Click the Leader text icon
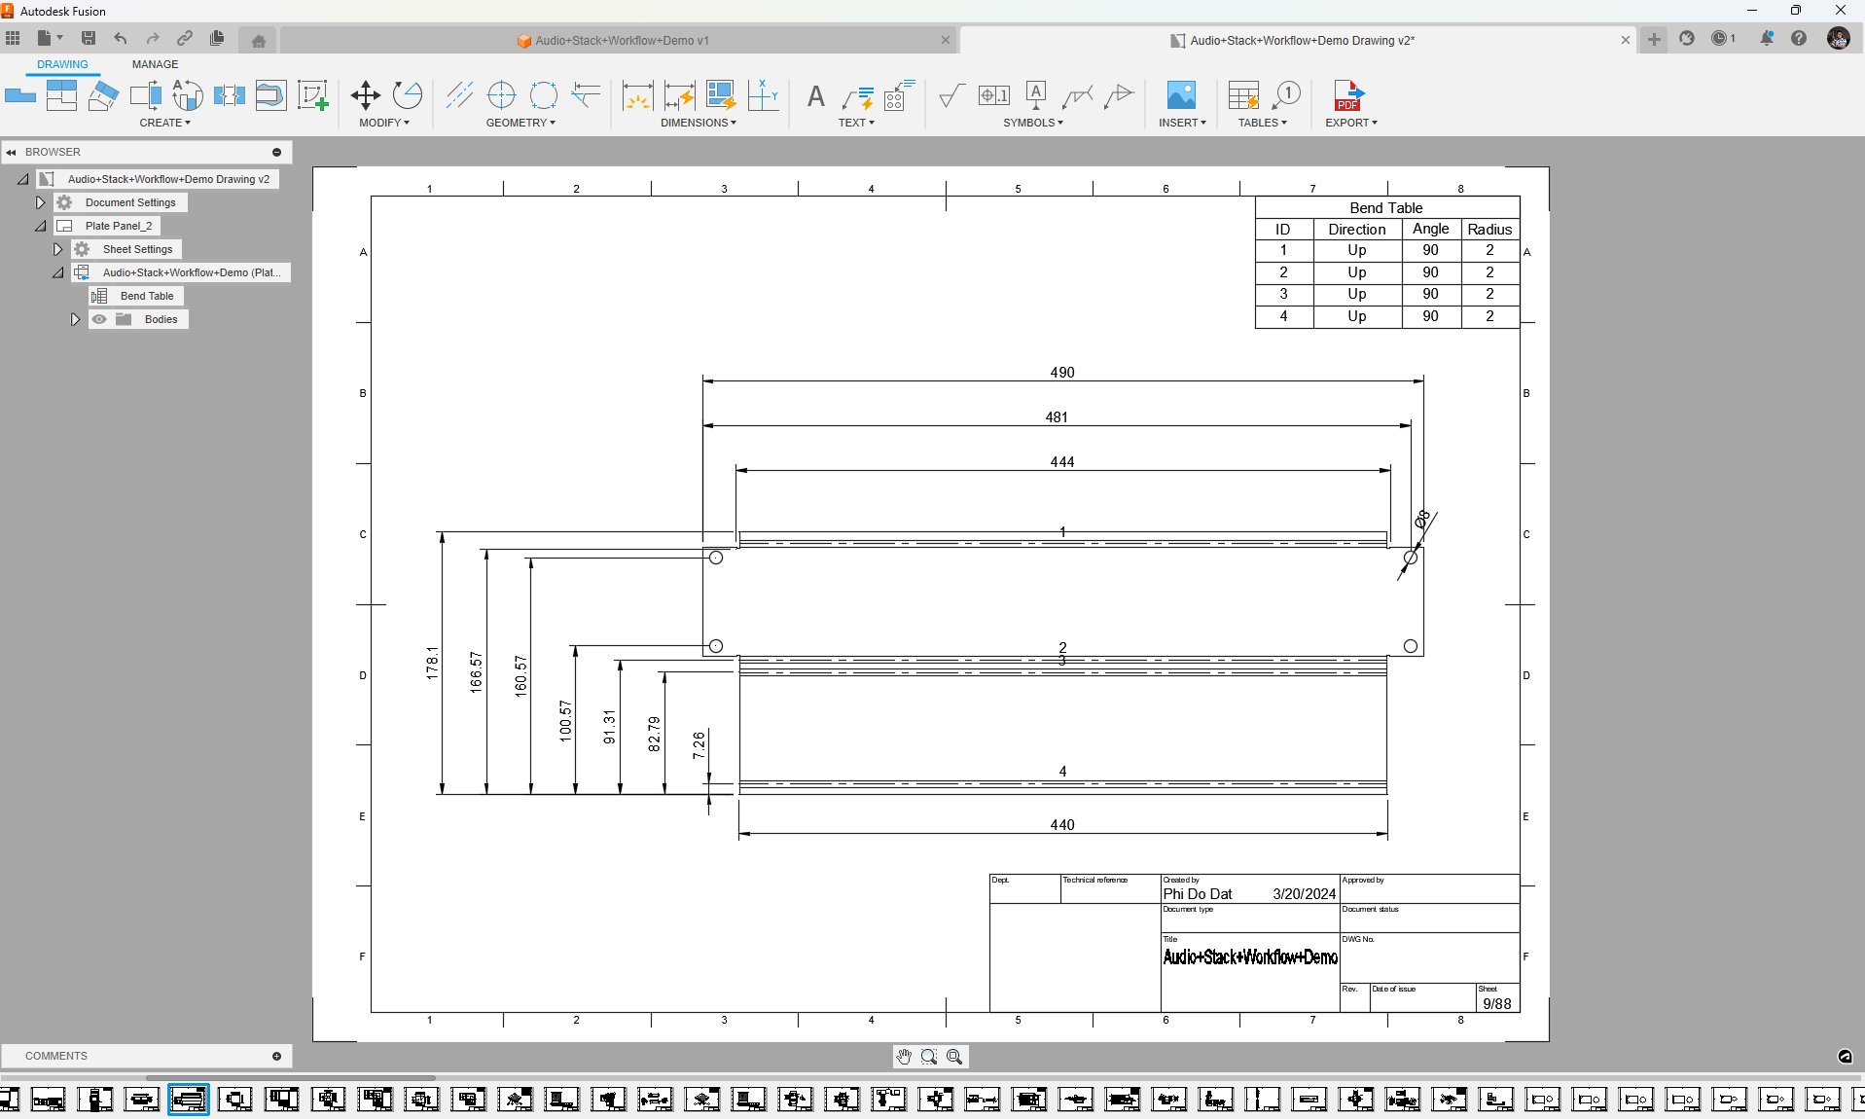Viewport: 1865px width, 1119px height. [x=857, y=95]
